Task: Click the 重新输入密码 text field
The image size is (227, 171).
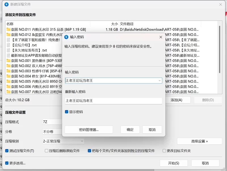Action: click(113, 101)
